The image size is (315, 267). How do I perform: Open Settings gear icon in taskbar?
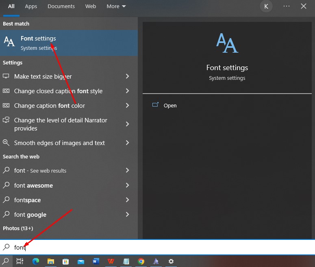coord(171,261)
